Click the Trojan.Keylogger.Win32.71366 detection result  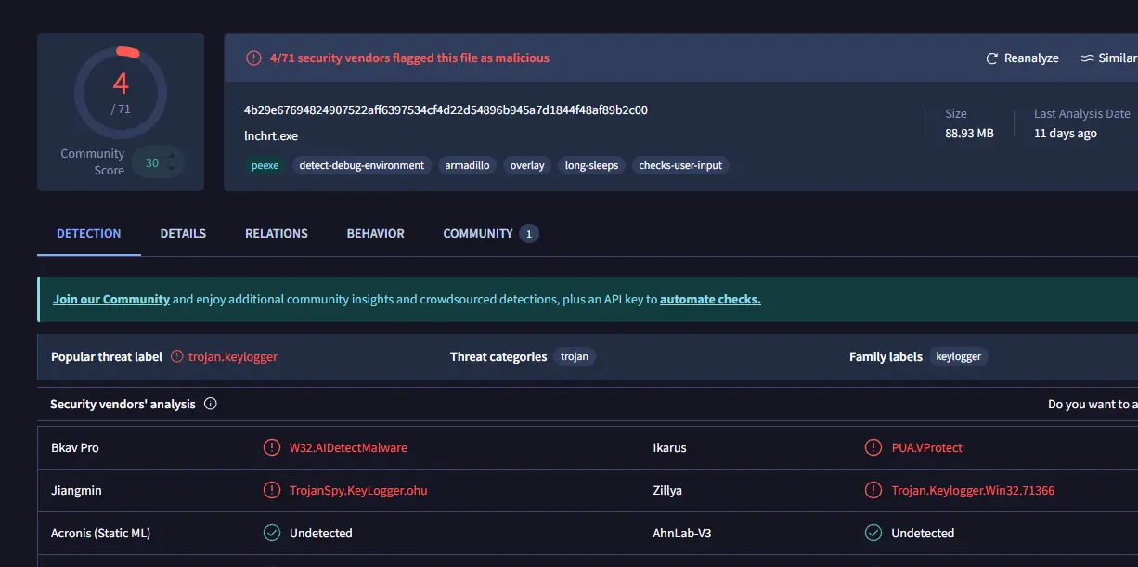click(973, 490)
